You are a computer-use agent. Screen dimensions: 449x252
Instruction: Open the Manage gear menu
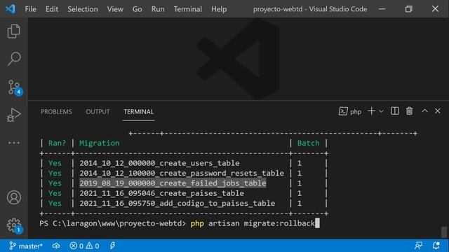[14, 225]
